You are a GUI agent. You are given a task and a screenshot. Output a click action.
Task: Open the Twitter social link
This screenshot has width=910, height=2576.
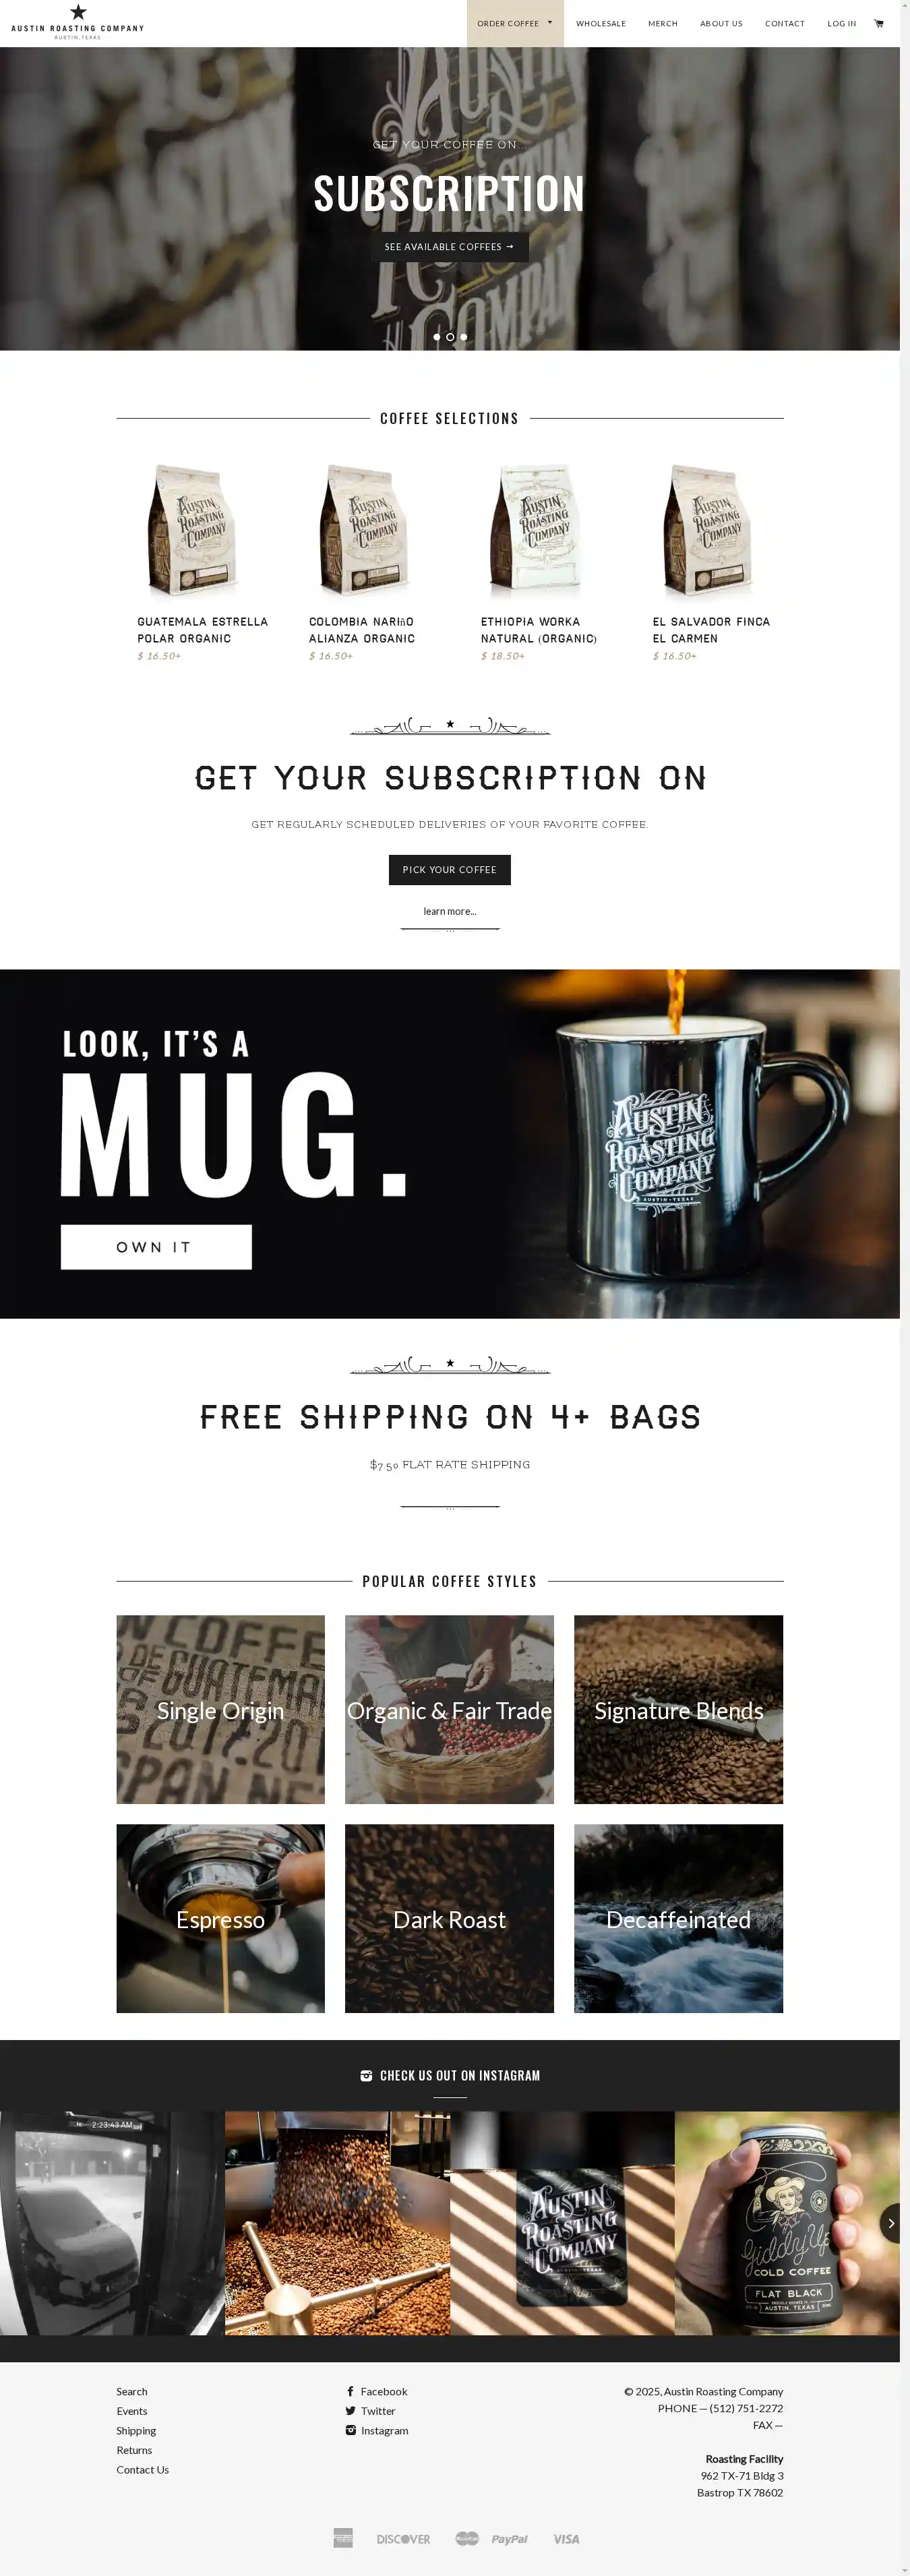click(371, 2411)
